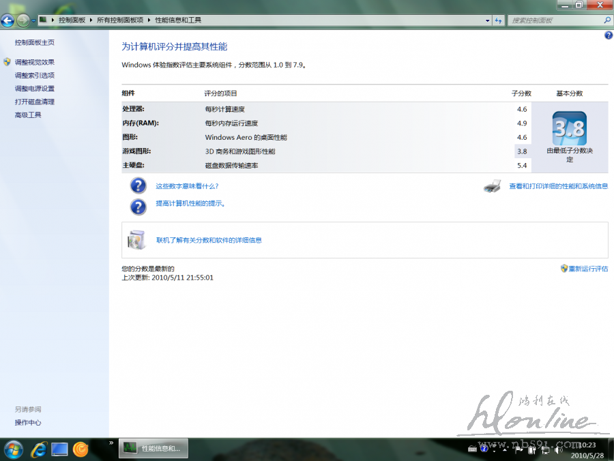Click the software box icon beside 联机了解
614x461 pixels.
coord(136,239)
